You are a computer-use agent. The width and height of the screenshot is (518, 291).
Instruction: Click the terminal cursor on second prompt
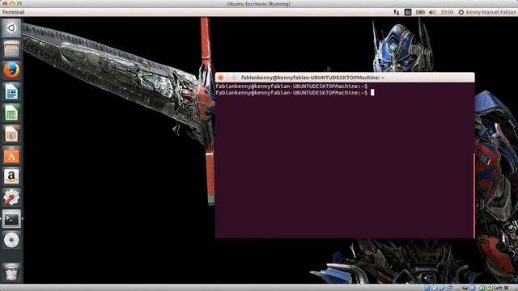click(x=372, y=93)
